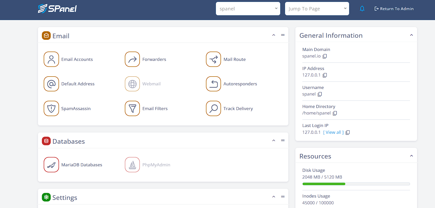Click the Databases section reorder handle

point(283,141)
